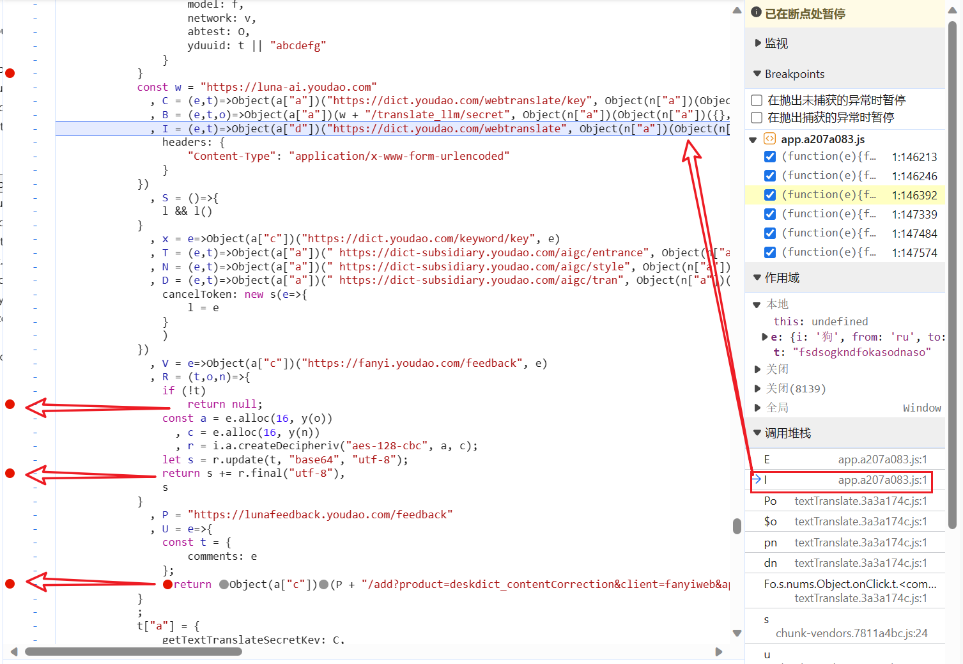Select call stack frame Fo.s.nums.Object.onClick.t
This screenshot has height=664, width=963.
coord(845,591)
